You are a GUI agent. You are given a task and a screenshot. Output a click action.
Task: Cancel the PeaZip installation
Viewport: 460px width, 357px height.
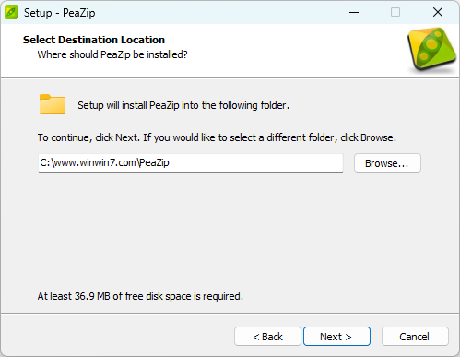pos(415,337)
